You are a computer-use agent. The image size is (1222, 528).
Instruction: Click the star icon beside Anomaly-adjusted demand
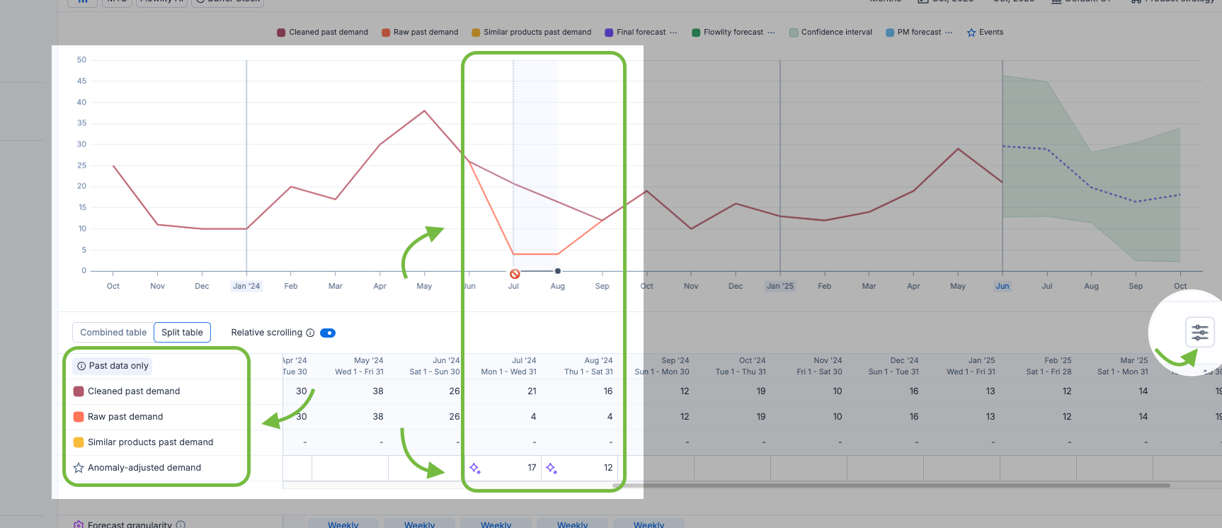pyautogui.click(x=79, y=468)
